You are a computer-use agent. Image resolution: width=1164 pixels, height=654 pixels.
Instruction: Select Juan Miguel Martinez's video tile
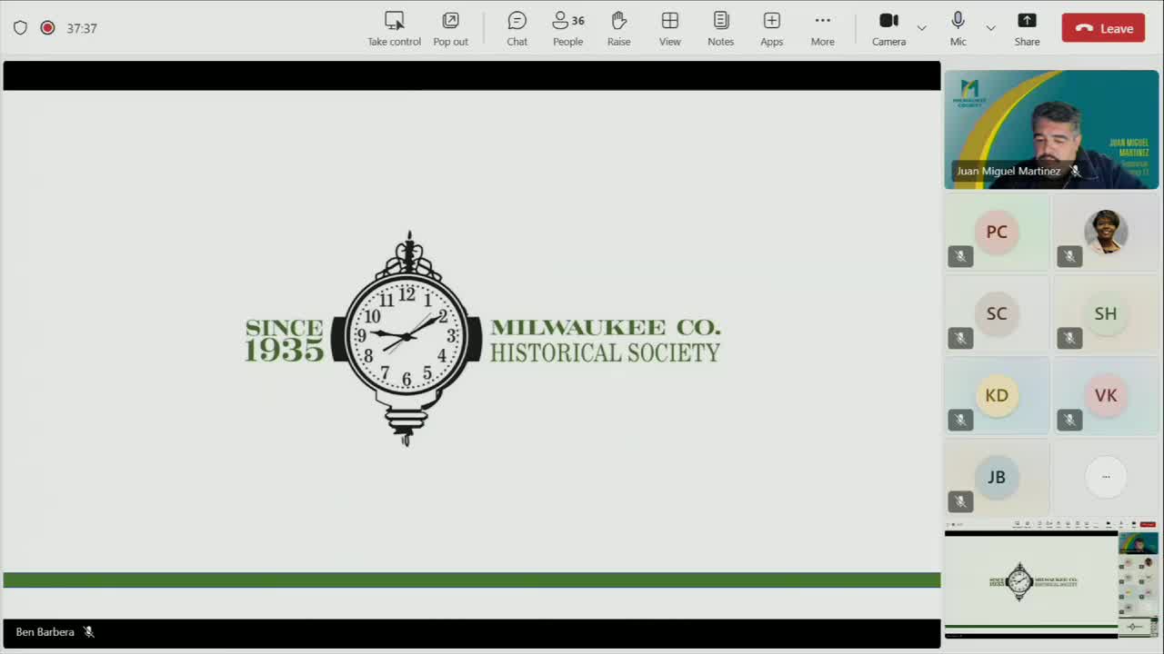coord(1051,129)
